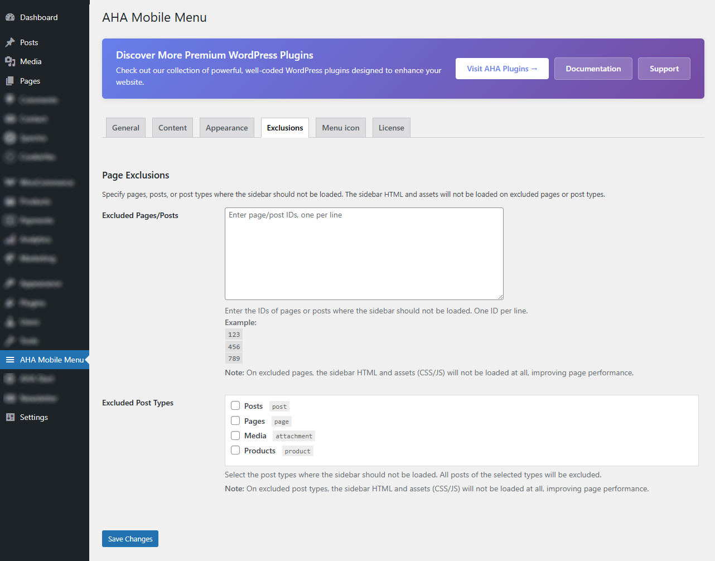Open the Content tab
The height and width of the screenshot is (561, 715).
172,128
